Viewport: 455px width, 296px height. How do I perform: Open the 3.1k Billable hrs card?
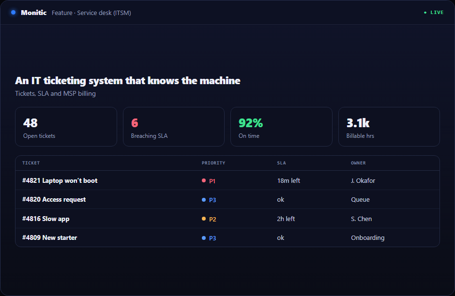(389, 127)
